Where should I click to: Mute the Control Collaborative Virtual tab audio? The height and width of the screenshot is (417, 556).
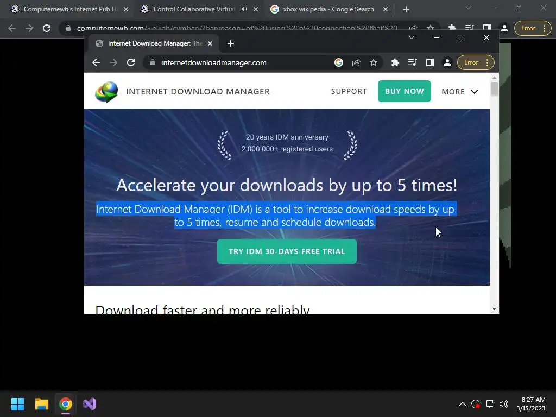pyautogui.click(x=244, y=9)
